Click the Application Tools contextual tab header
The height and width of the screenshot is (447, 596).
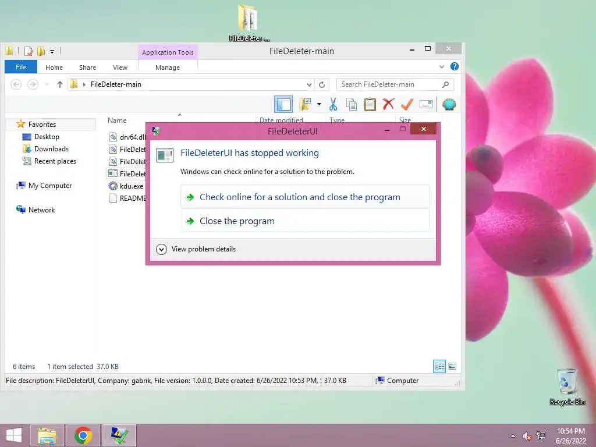168,52
